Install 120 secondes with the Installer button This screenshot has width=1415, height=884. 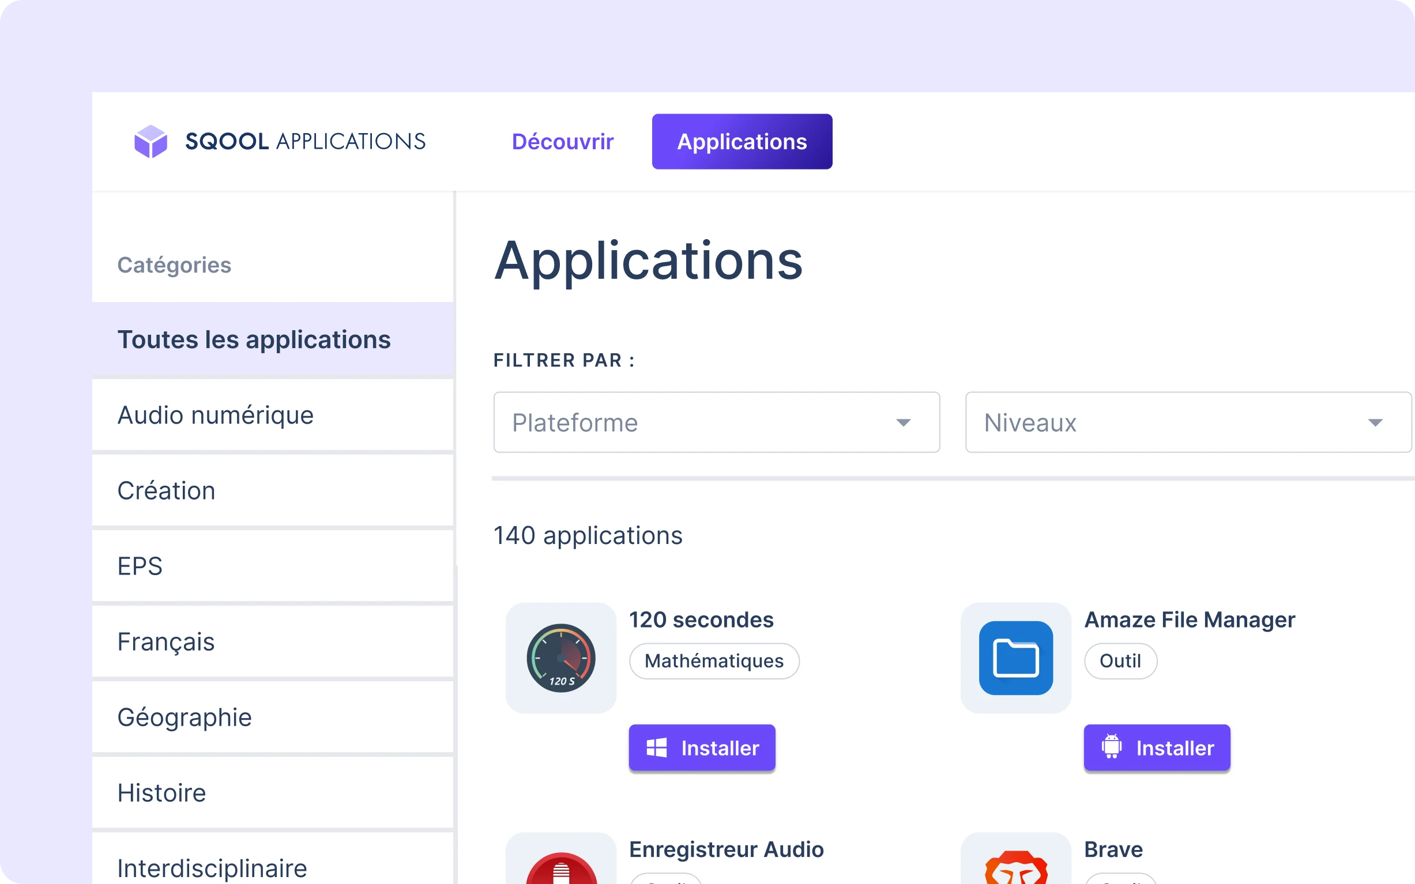(x=701, y=747)
